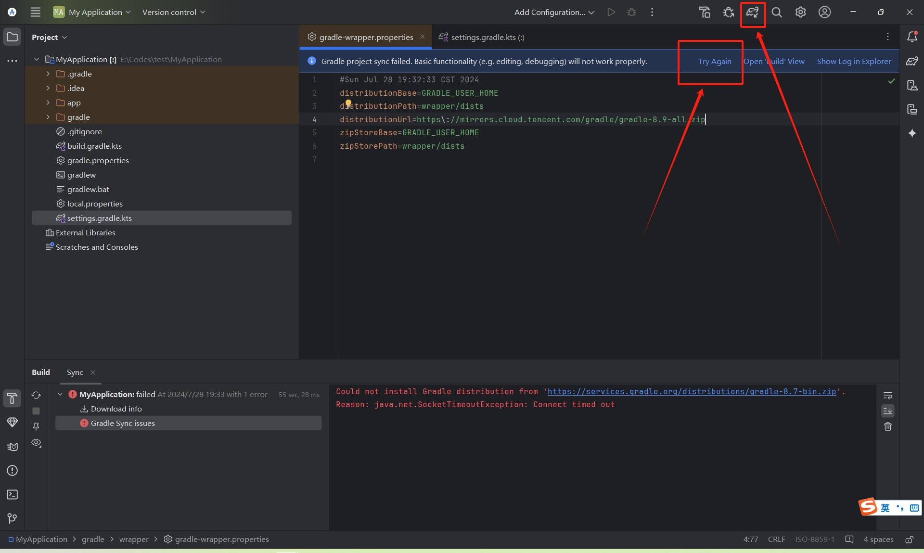Screen dimensions: 924x553
Task: Open more run actions menu
Action: (652, 12)
